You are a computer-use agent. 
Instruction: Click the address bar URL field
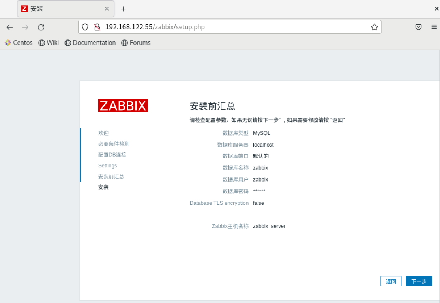coord(230,27)
